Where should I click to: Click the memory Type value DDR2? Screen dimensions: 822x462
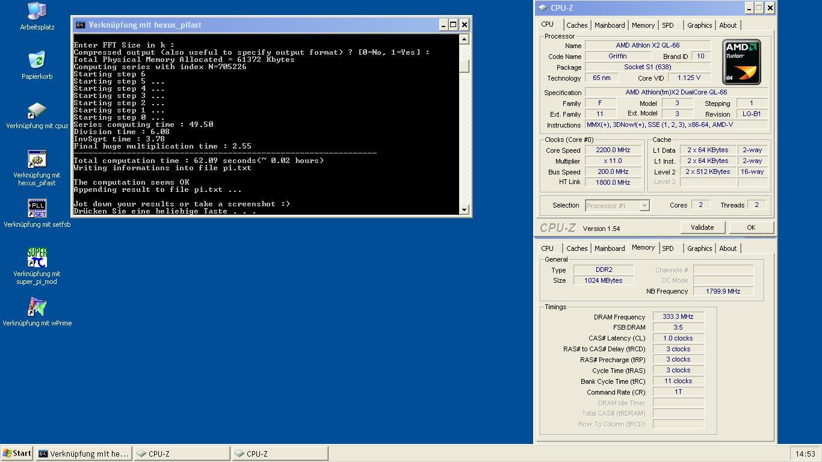tap(604, 269)
